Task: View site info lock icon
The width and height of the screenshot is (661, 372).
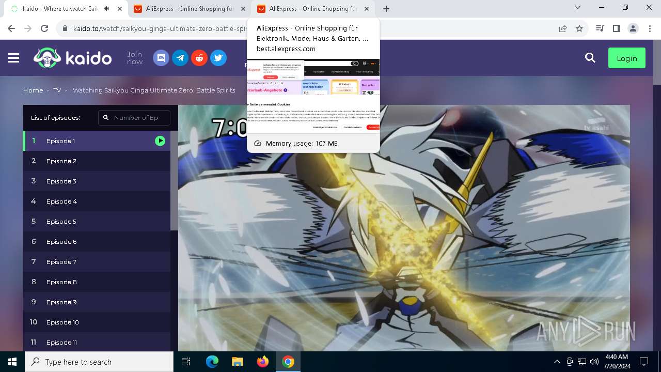Action: point(65,28)
